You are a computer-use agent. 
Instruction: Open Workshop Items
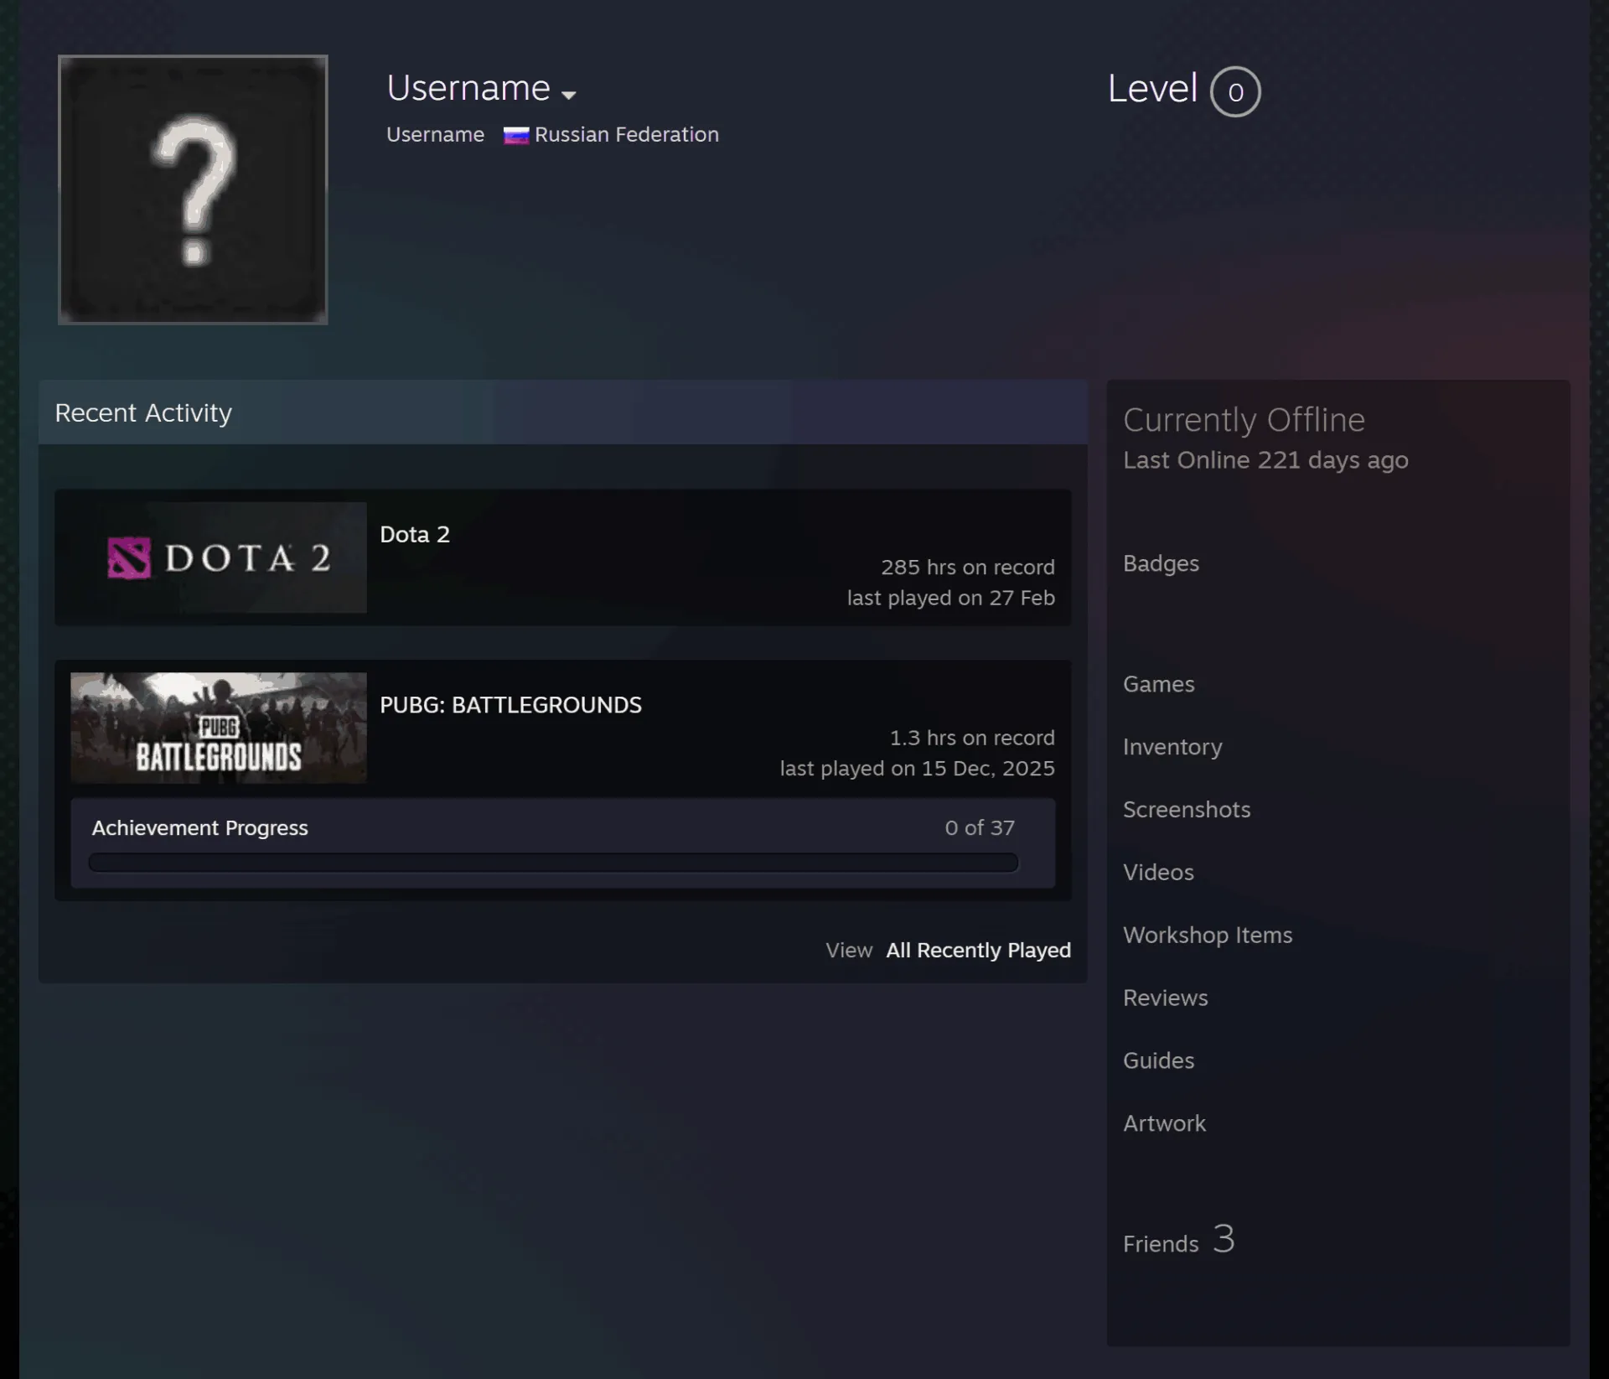pyautogui.click(x=1208, y=936)
